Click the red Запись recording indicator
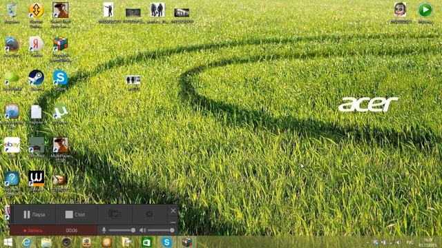 (x=32, y=231)
